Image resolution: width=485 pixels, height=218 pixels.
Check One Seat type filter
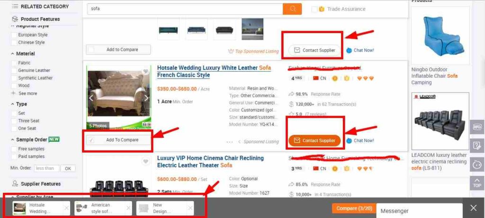(14, 128)
